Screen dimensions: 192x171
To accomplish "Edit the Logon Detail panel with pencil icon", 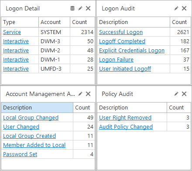I will [80, 8].
